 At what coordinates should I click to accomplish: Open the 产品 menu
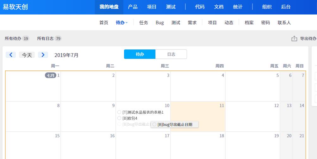point(133,7)
